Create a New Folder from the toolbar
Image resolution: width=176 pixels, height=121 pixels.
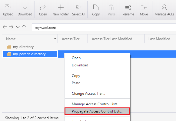(61, 8)
